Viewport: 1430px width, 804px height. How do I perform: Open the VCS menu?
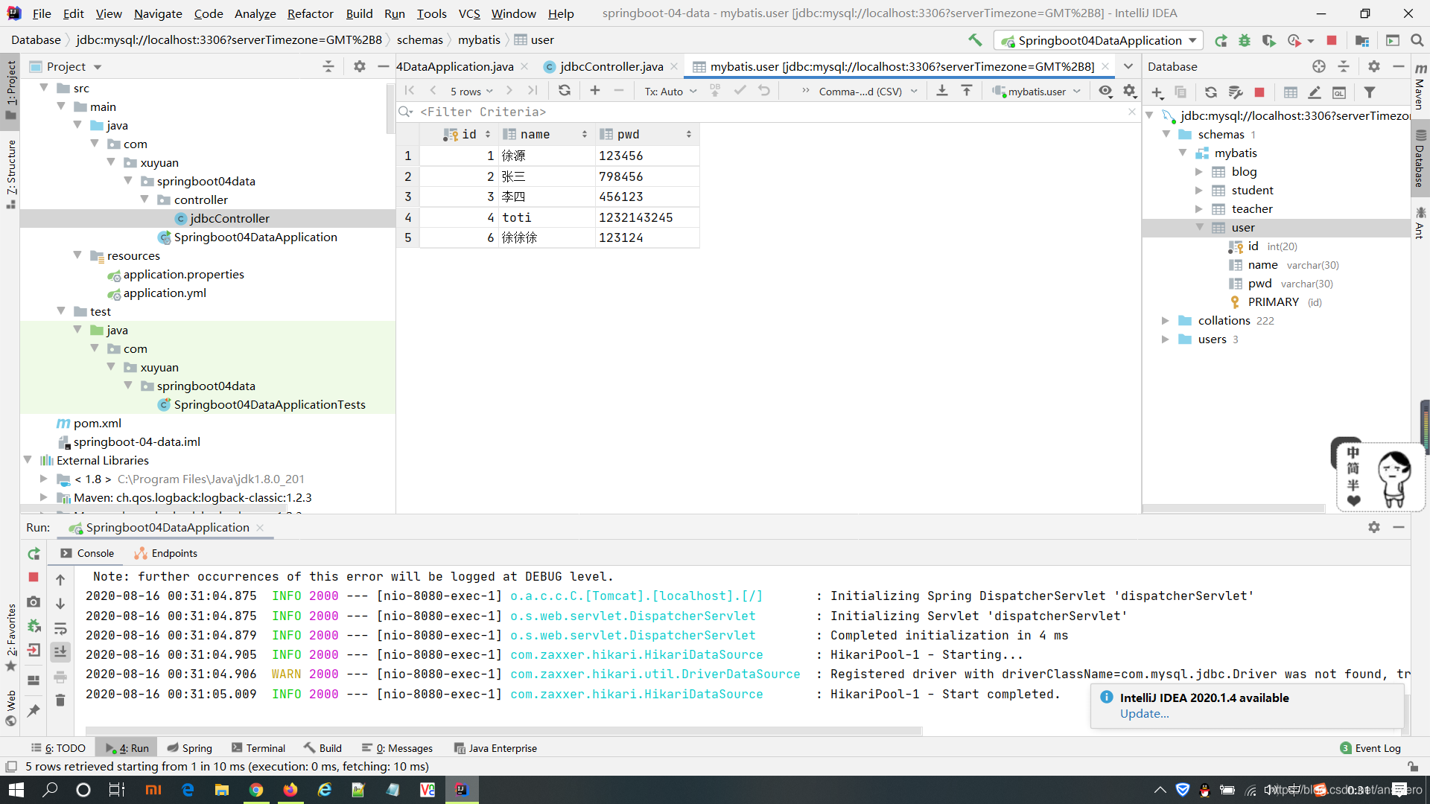[x=469, y=13]
